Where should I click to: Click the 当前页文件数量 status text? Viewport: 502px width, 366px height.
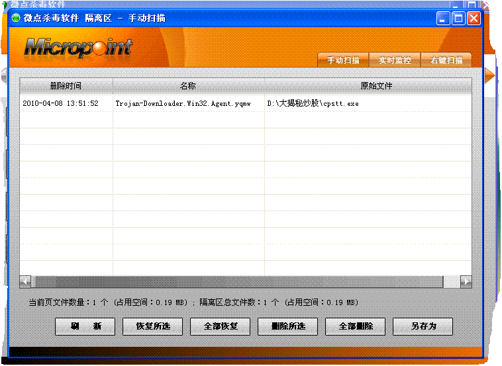coord(108,302)
